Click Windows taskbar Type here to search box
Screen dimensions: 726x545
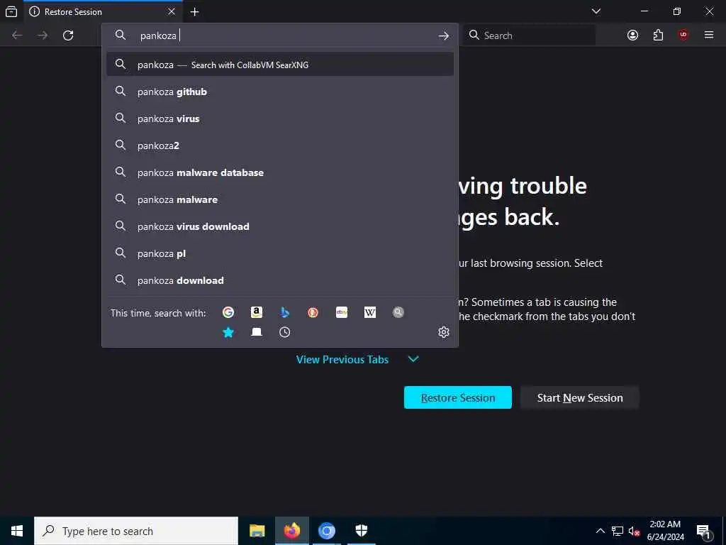tap(136, 531)
